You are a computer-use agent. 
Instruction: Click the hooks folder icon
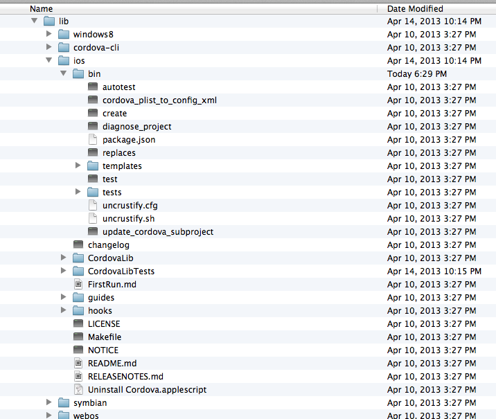coord(78,310)
